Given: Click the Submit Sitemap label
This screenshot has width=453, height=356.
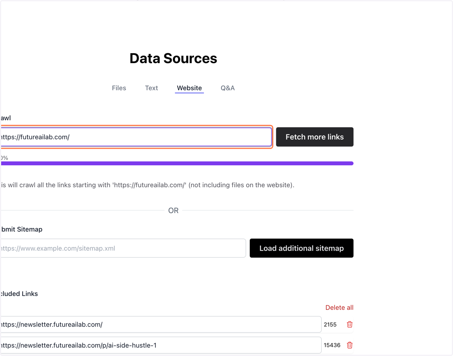Looking at the screenshot, I should [21, 229].
